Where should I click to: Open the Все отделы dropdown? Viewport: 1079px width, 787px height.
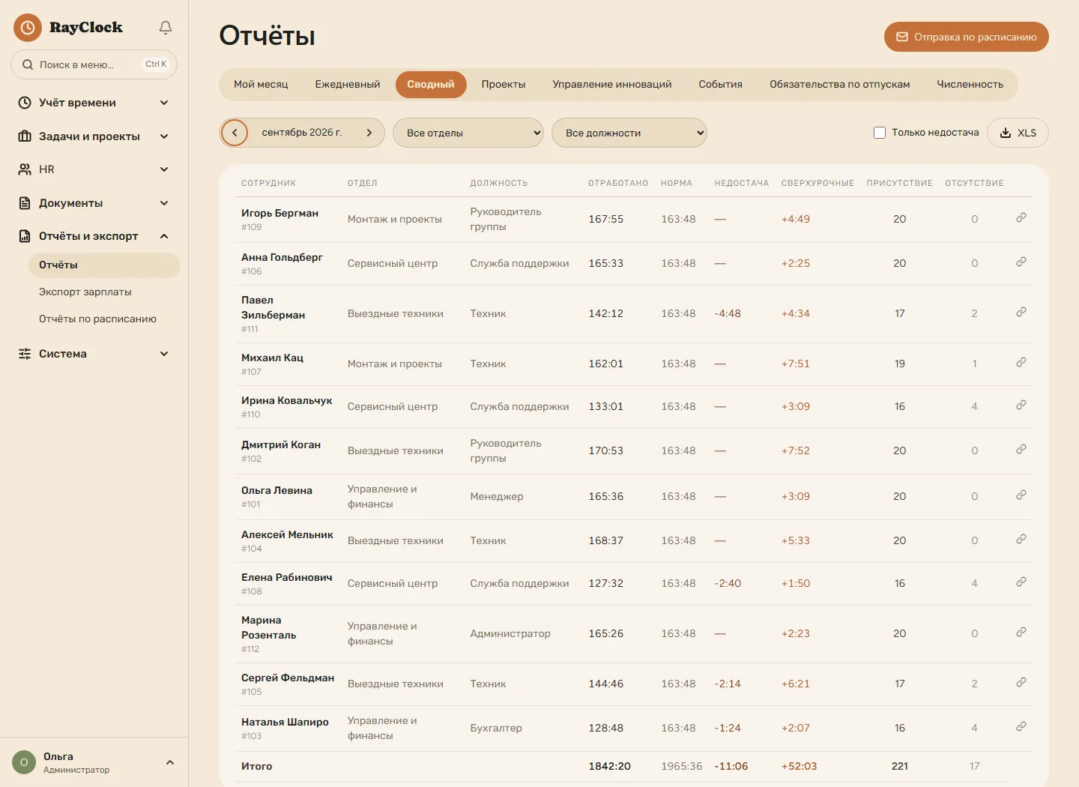(468, 133)
